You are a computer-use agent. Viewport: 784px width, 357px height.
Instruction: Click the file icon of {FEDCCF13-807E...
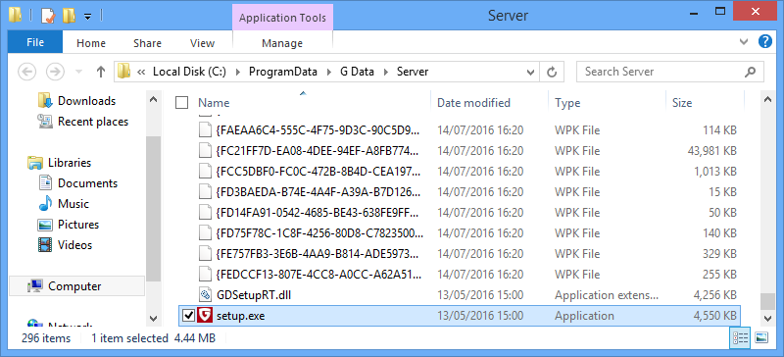click(205, 275)
